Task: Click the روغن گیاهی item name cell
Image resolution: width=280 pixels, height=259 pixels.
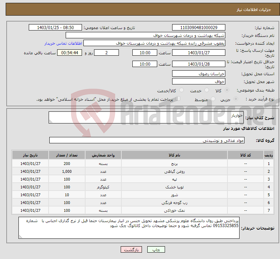Action: 174,171
